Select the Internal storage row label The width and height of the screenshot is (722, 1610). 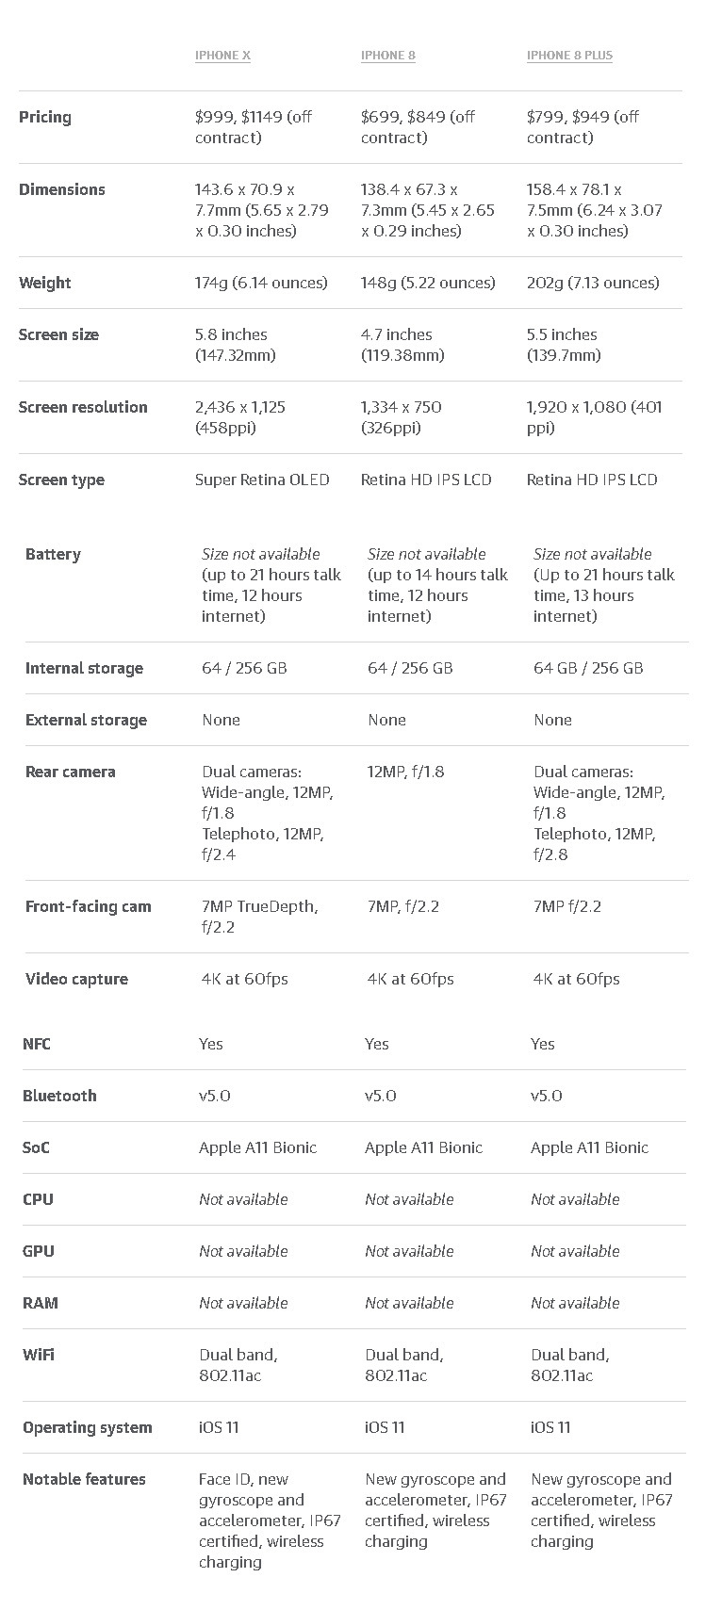[x=84, y=668]
